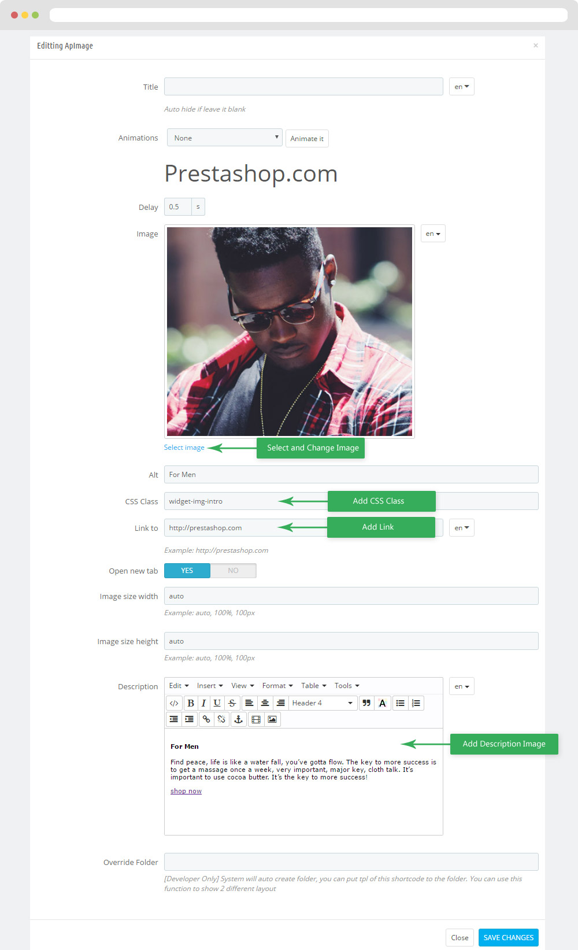Insert a link with chain icon
This screenshot has width=578, height=950.
coord(206,719)
